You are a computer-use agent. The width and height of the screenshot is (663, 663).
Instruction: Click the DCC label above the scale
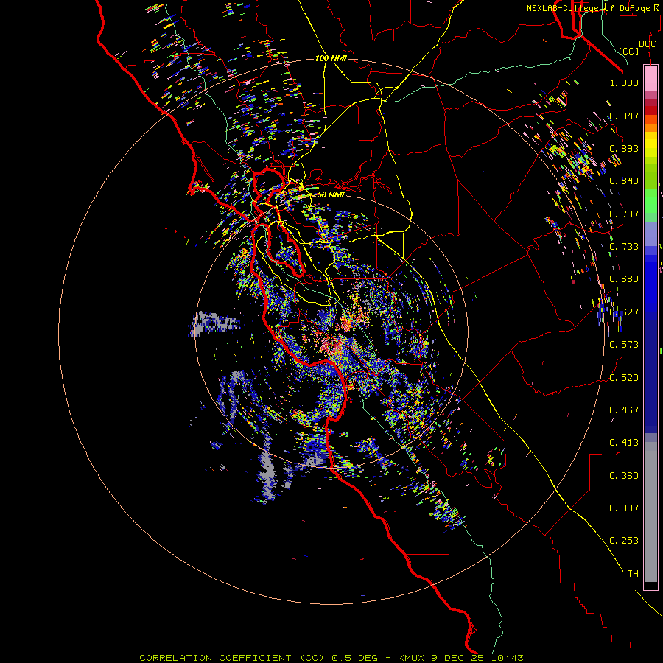pyautogui.click(x=648, y=43)
